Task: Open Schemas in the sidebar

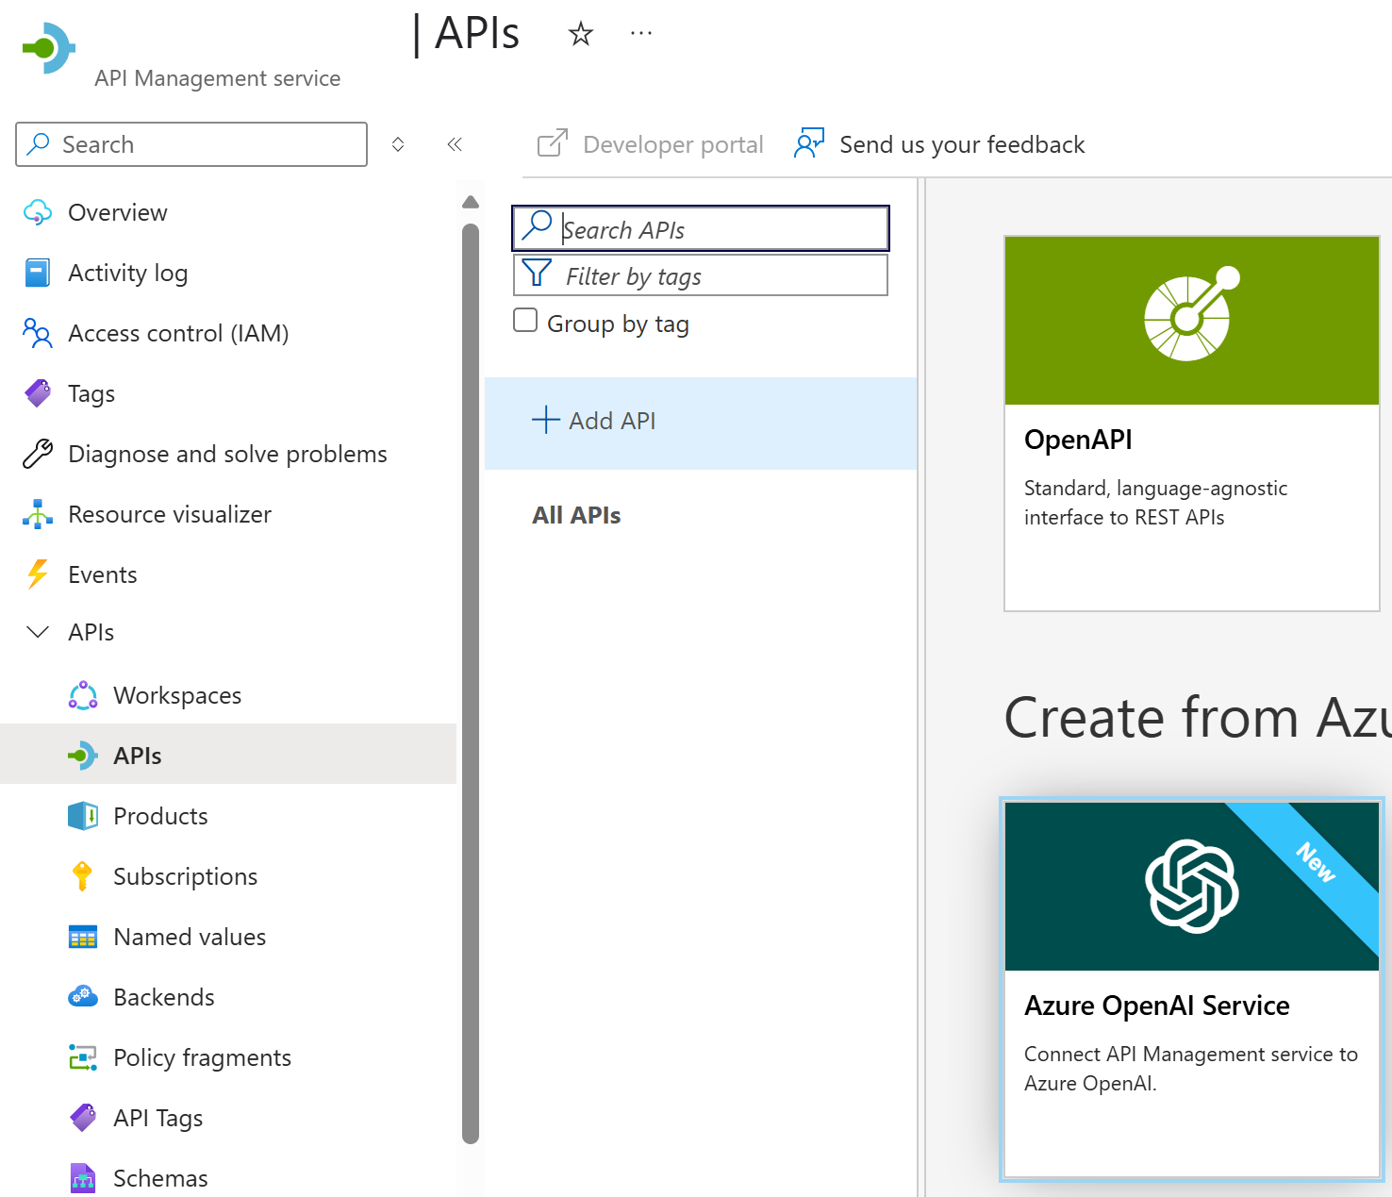Action: point(160,1178)
